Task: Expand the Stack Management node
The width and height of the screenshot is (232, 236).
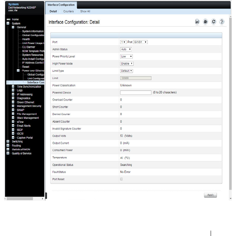Action: pyautogui.click(x=13, y=118)
